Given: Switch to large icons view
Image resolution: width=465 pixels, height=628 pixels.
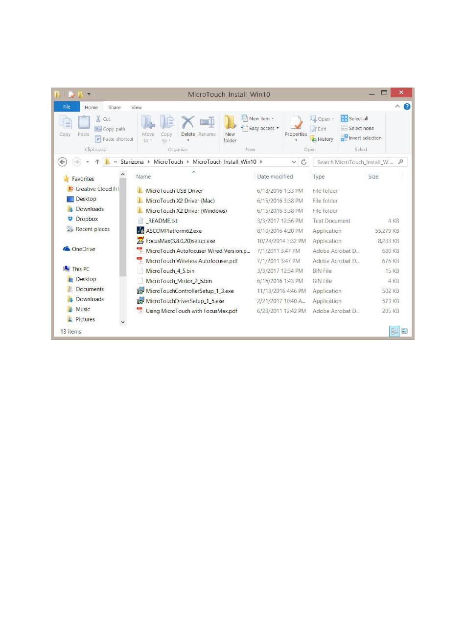Looking at the screenshot, I should [x=405, y=331].
